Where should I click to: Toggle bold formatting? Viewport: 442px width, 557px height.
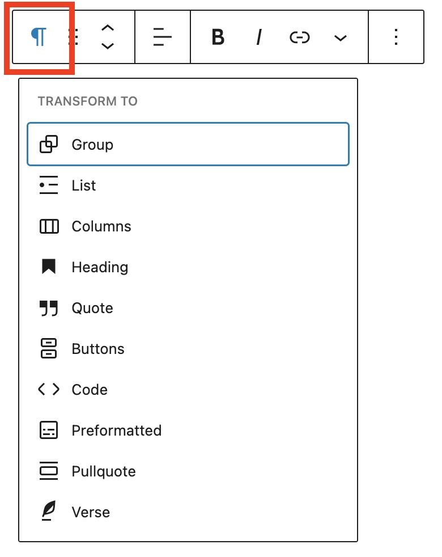tap(218, 37)
